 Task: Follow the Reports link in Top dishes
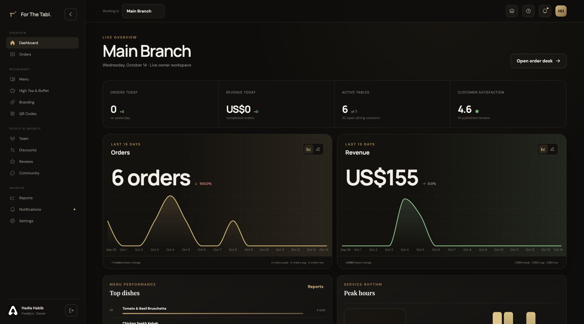[x=315, y=287]
